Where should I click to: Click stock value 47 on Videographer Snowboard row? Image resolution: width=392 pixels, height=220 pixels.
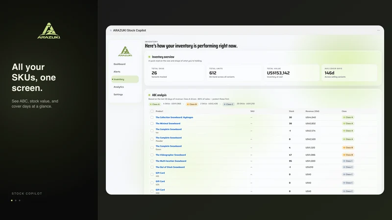(290, 155)
